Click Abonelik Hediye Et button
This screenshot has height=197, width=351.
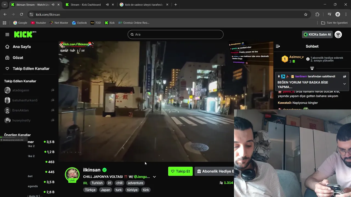point(214,171)
